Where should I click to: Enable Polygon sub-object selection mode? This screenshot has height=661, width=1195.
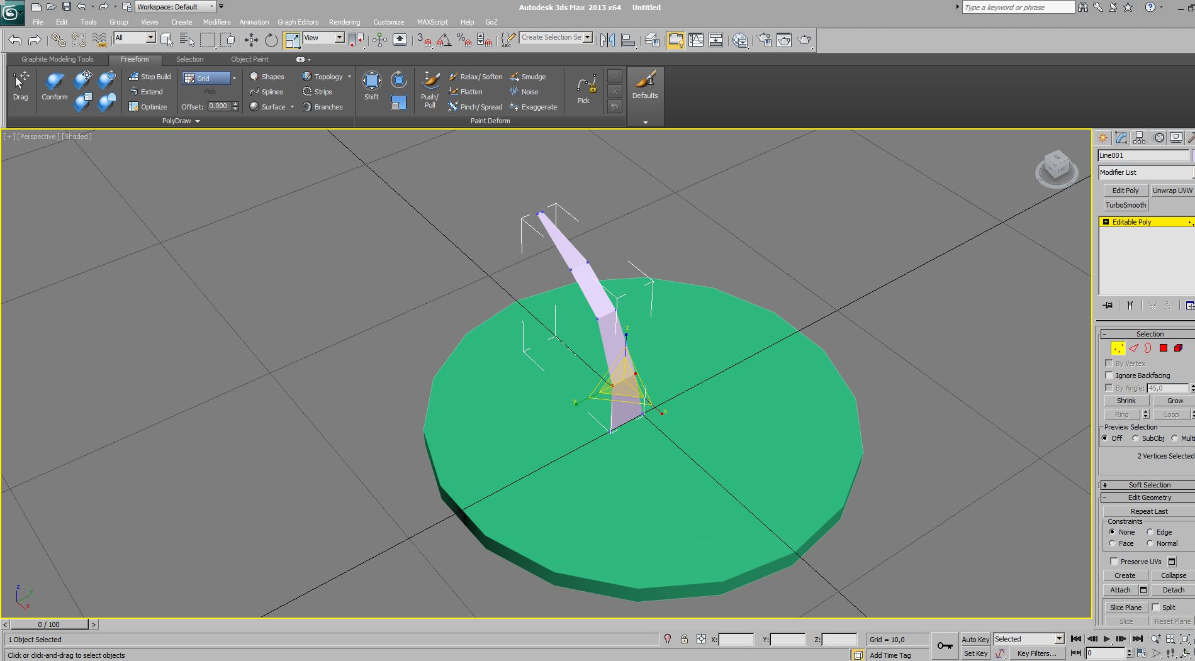point(1163,348)
